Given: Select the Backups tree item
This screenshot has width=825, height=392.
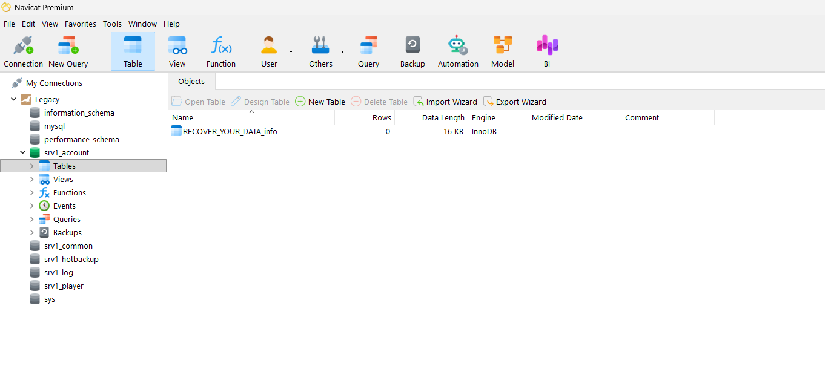Looking at the screenshot, I should pyautogui.click(x=67, y=232).
